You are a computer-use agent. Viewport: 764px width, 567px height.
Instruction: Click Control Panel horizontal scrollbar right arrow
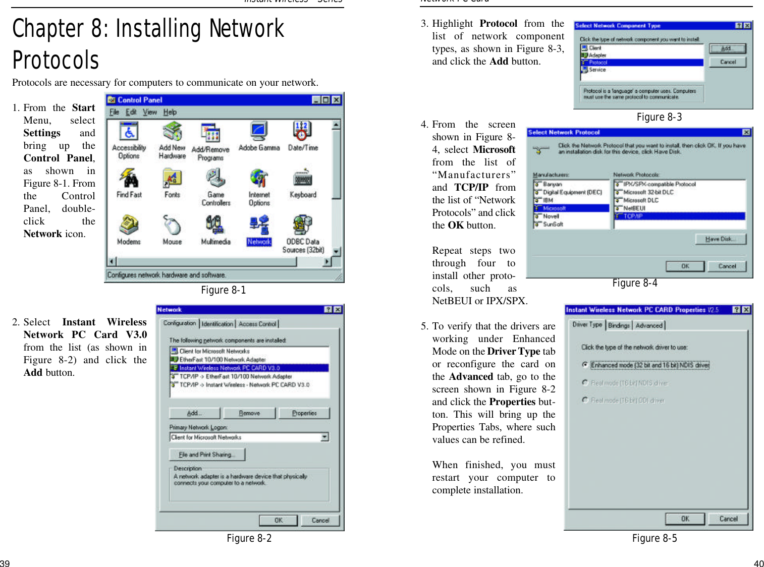[328, 261]
